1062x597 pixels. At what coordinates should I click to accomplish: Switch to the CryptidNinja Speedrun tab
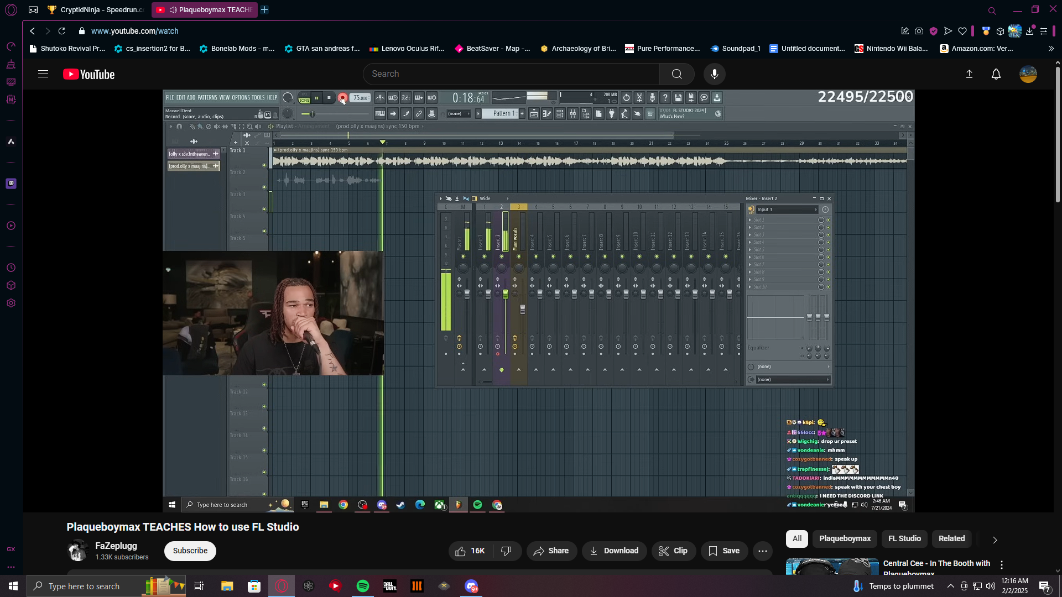pos(97,10)
